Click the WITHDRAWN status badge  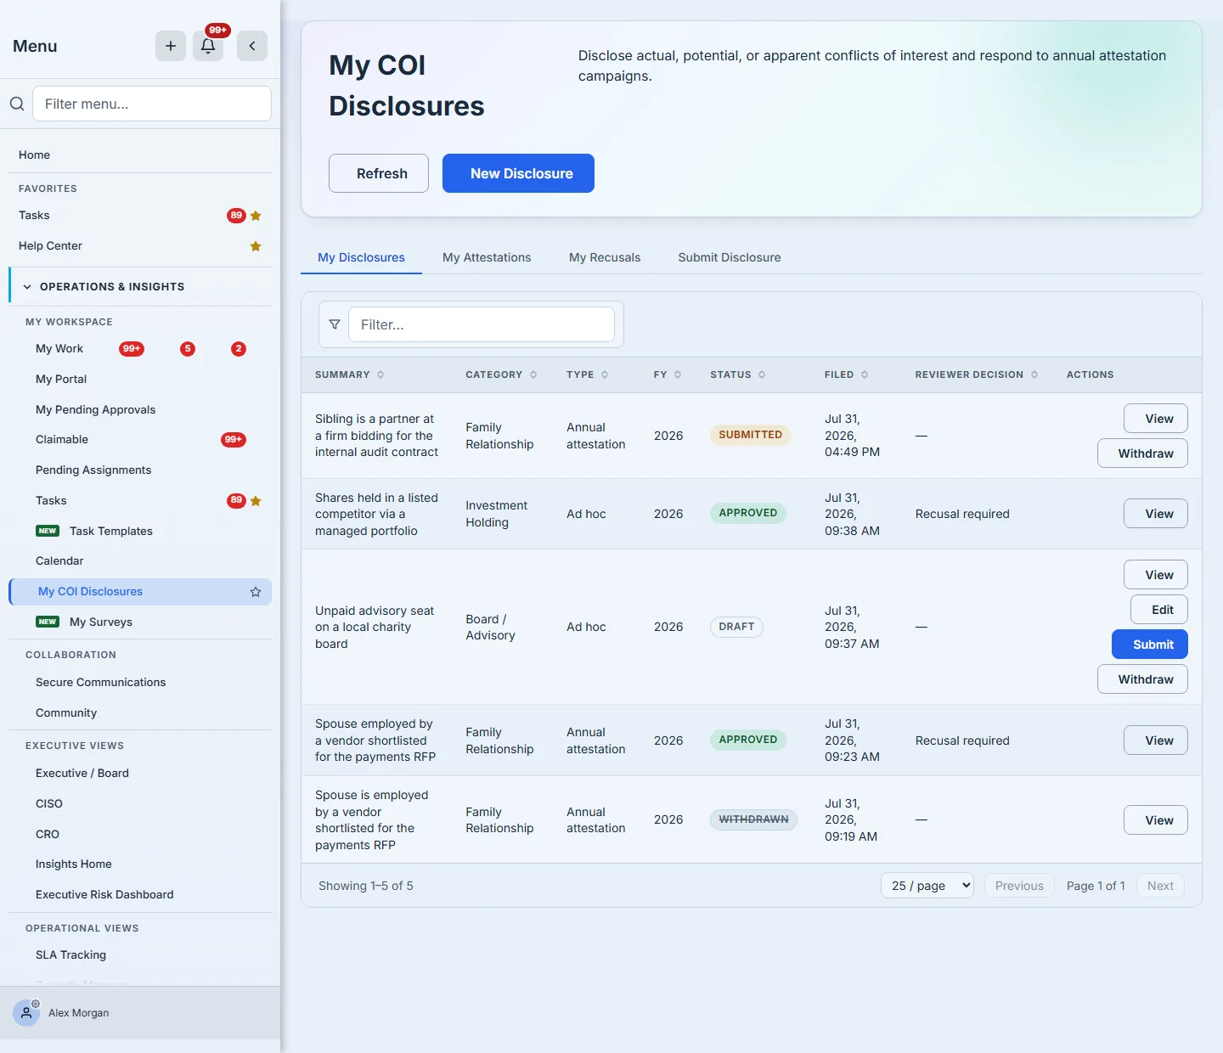753,819
